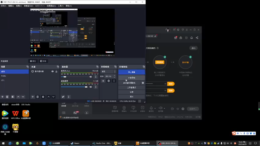Toggle the lock on the display capture source
The width and height of the screenshot is (260, 146).
pos(56,71)
